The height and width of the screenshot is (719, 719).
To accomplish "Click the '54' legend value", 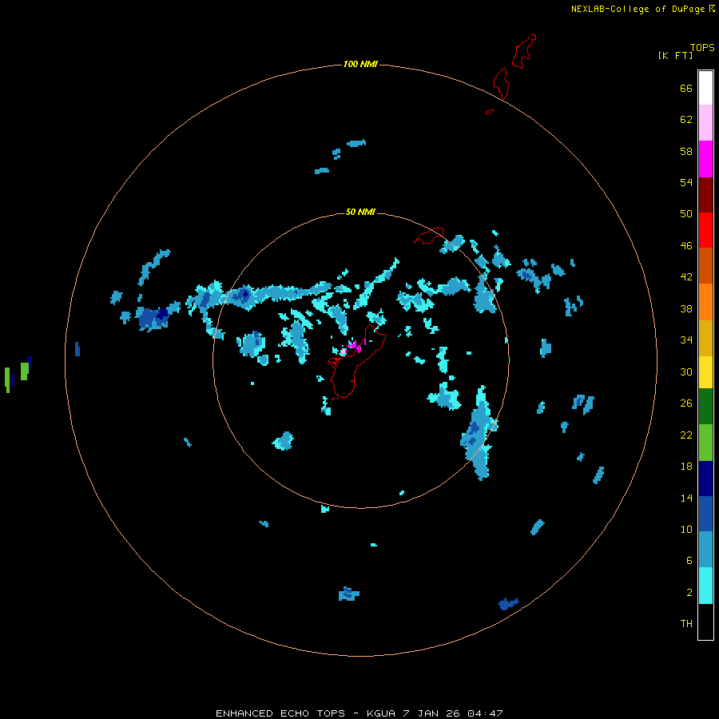I will coord(686,182).
